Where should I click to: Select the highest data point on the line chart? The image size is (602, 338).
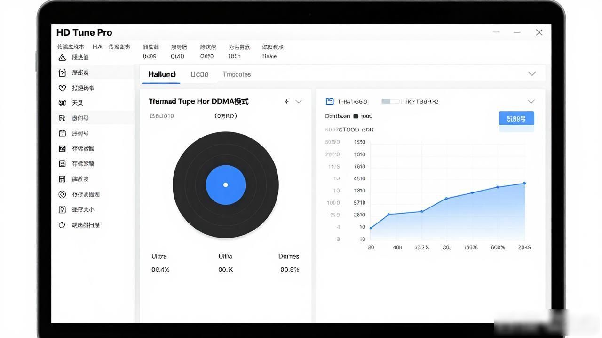click(x=524, y=184)
